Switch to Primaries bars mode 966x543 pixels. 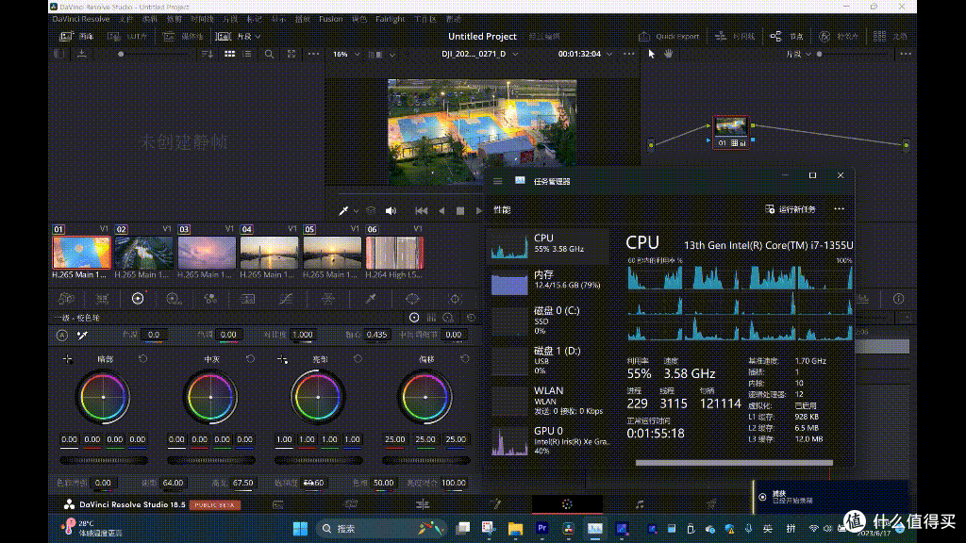(x=431, y=318)
